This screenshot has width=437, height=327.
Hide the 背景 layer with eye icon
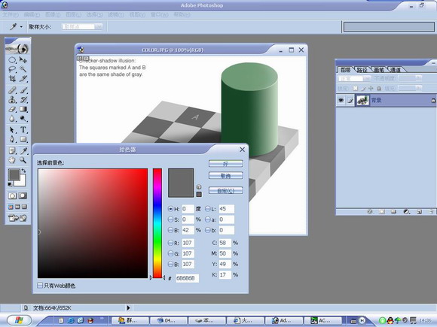click(x=341, y=100)
